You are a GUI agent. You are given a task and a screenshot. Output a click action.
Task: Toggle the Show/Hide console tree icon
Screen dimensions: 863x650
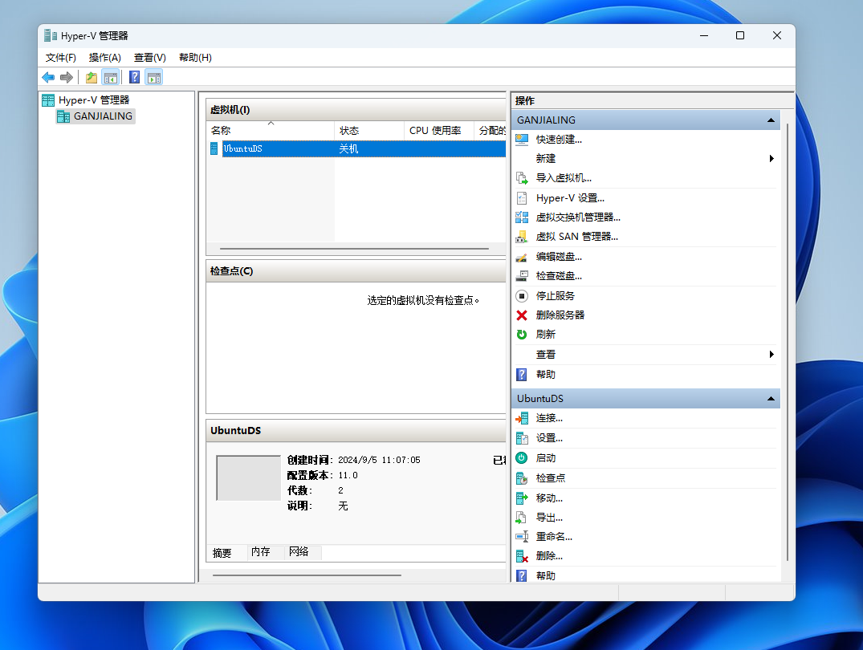(111, 78)
